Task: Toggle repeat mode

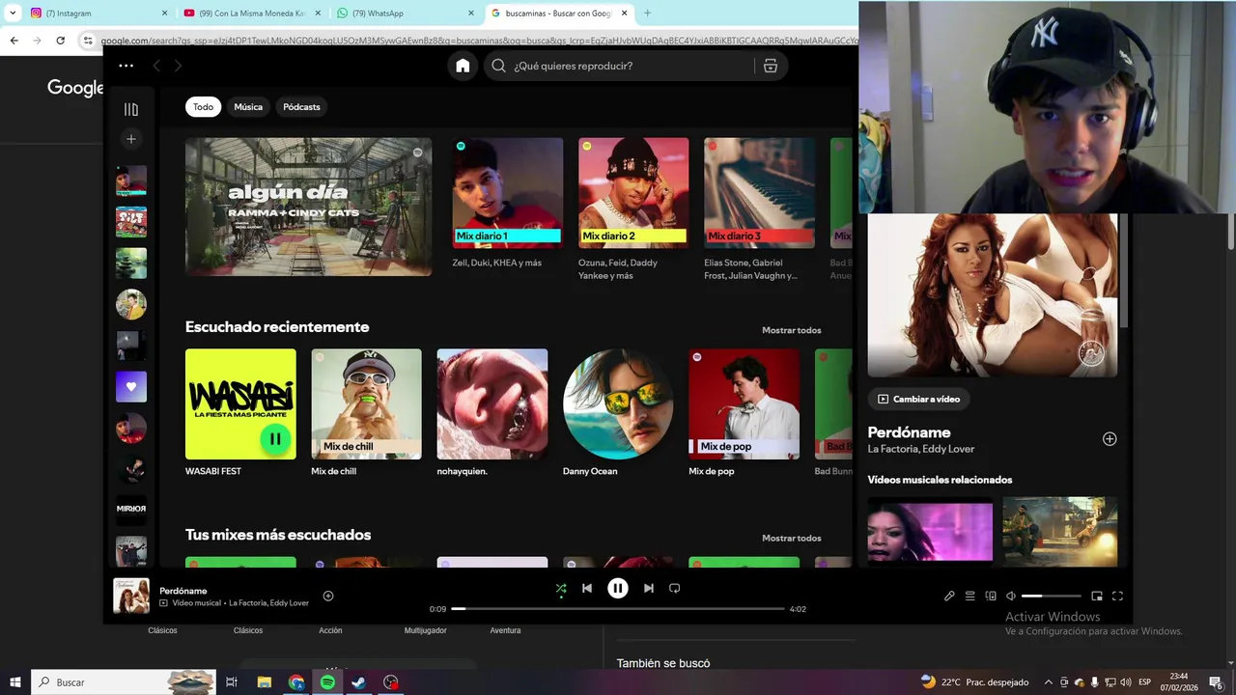Action: 674,588
